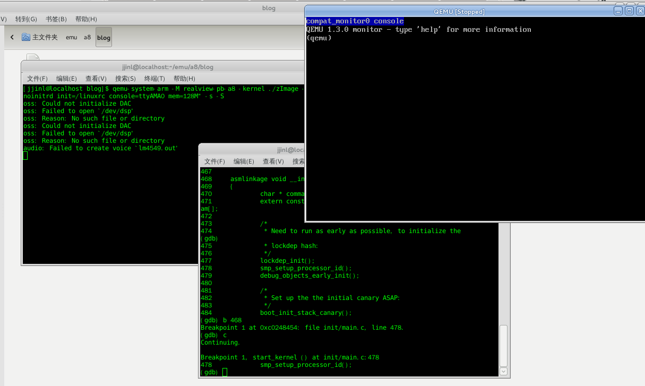Open 书签(B) menu in file manager

point(56,19)
